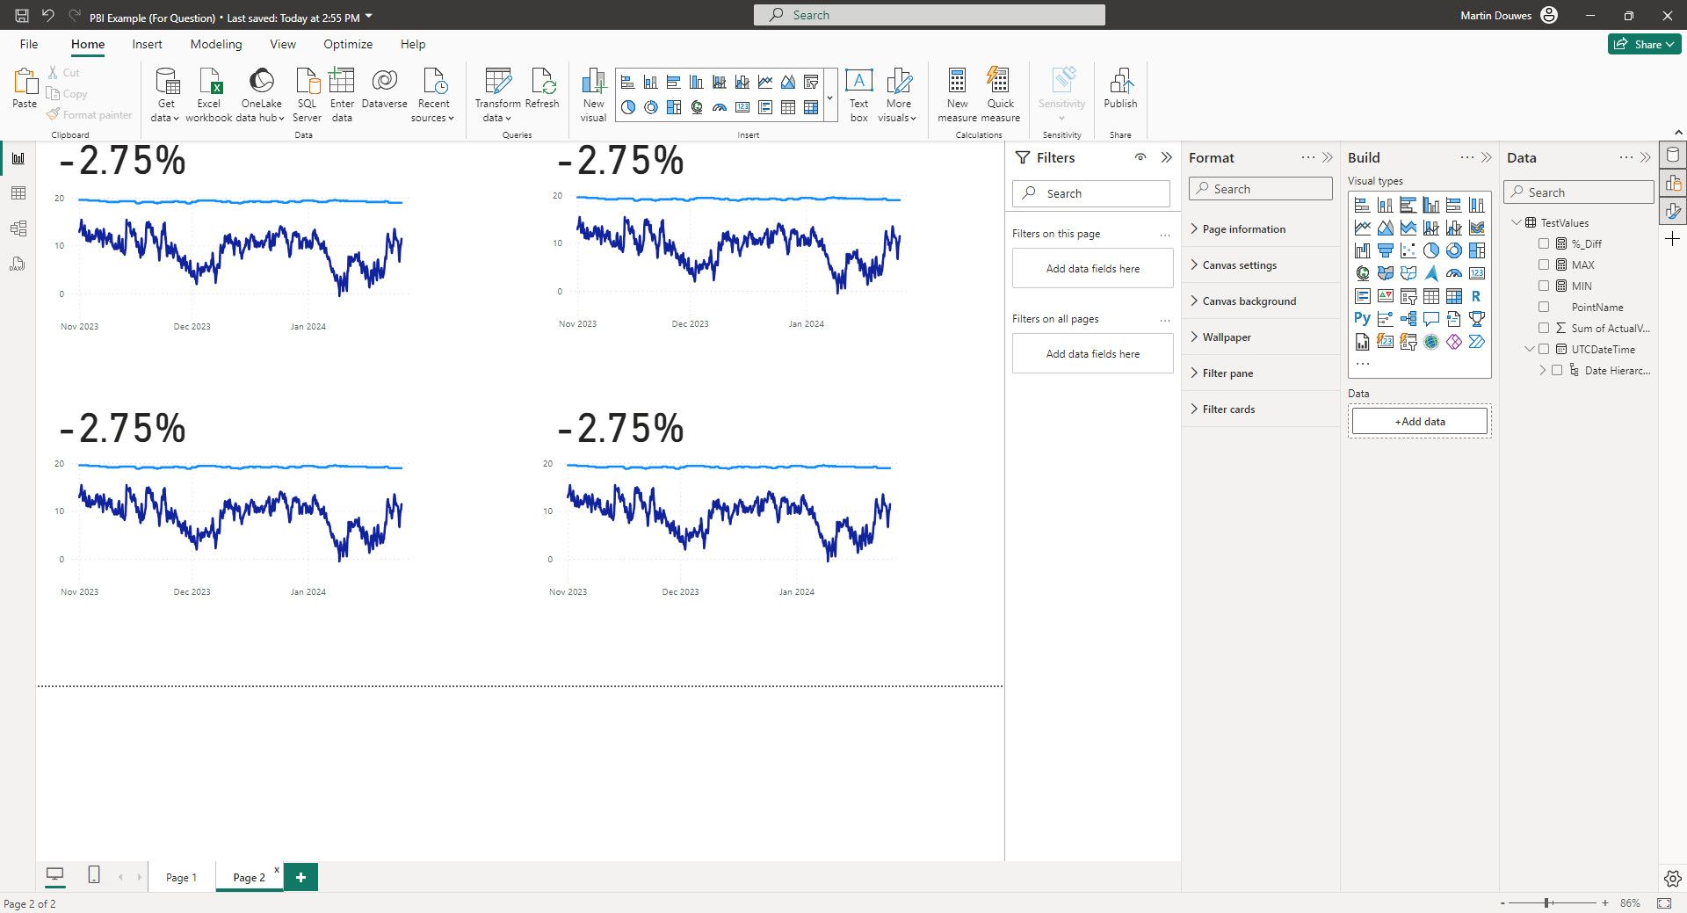Screen dimensions: 1687x913
Task: Select the Line chart visual type in Build pane
Action: [x=1363, y=228]
